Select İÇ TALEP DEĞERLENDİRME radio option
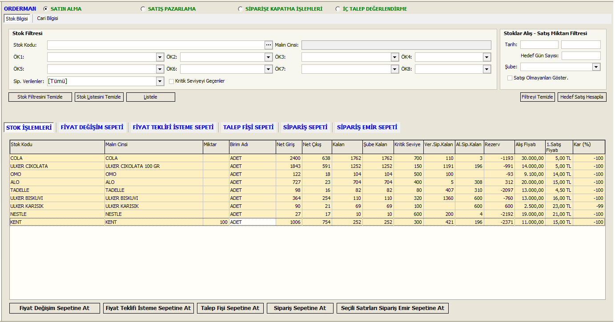The height and width of the screenshot is (322, 615). [x=338, y=8]
